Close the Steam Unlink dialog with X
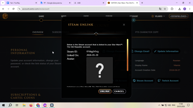 124,25
